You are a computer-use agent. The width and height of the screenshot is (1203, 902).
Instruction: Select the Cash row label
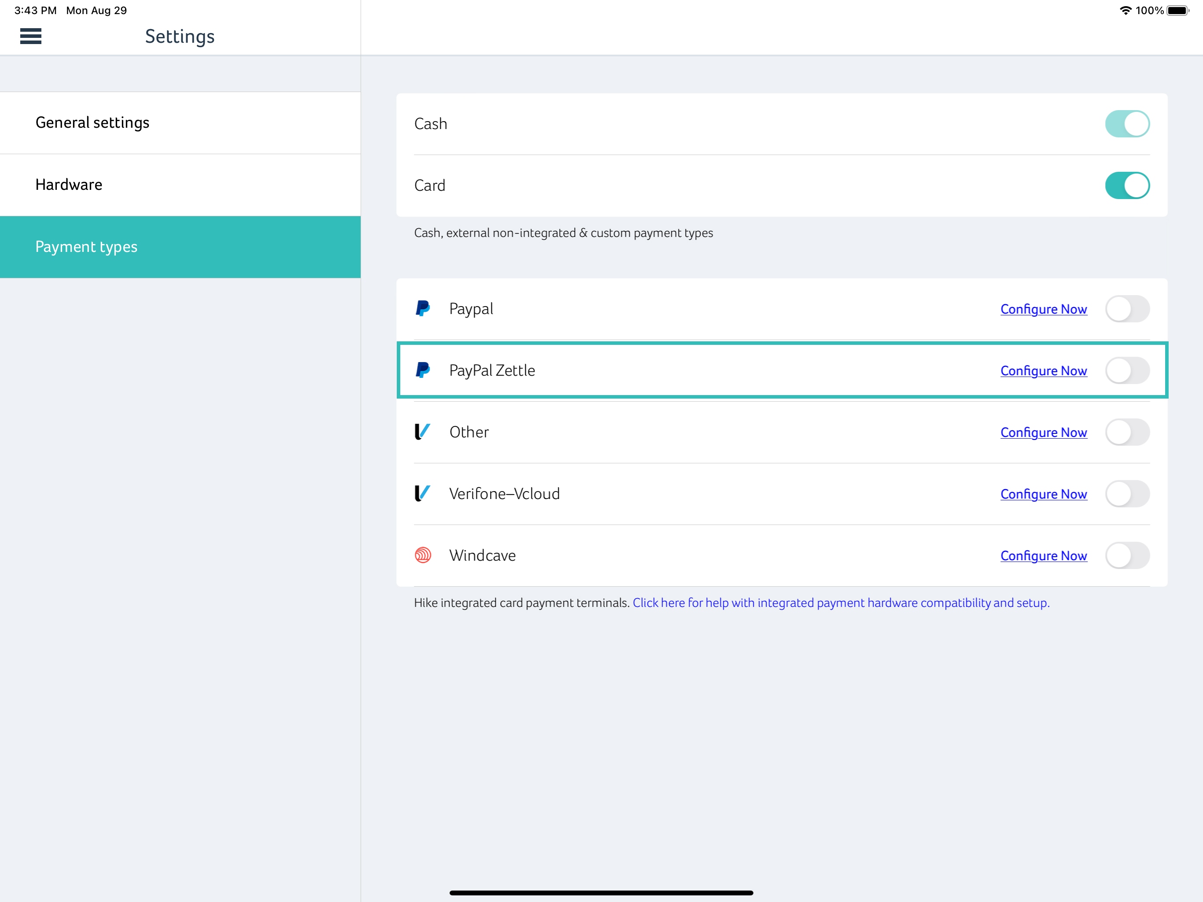coord(430,124)
